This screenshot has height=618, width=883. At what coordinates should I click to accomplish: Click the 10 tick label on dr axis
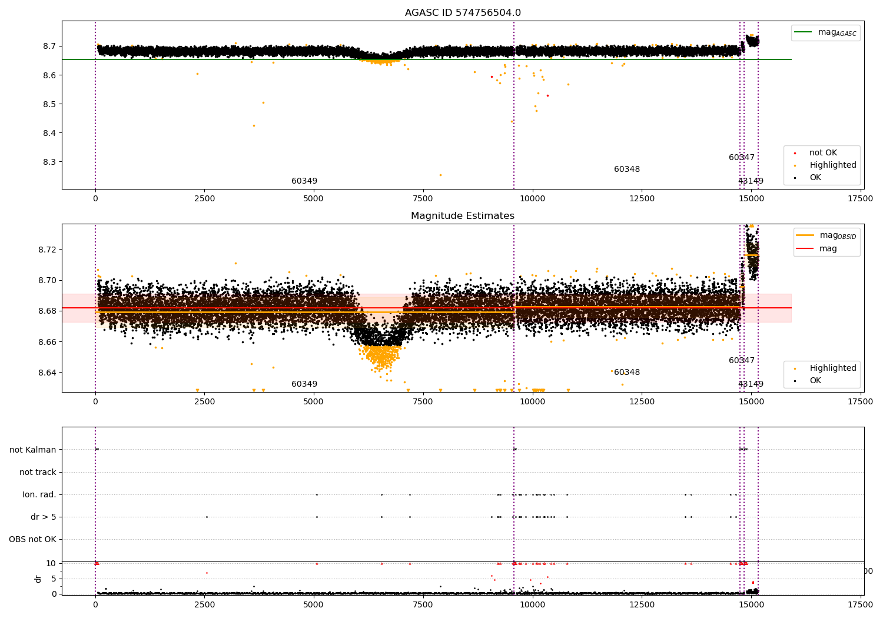pyautogui.click(x=51, y=563)
